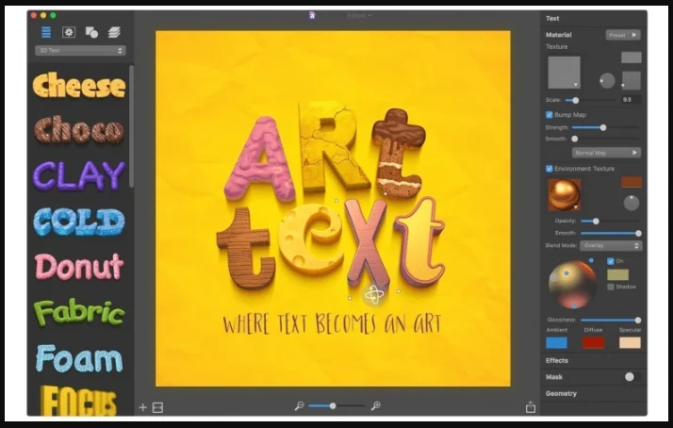Click the environment rotation dial
This screenshot has height=428, width=673.
click(x=631, y=203)
